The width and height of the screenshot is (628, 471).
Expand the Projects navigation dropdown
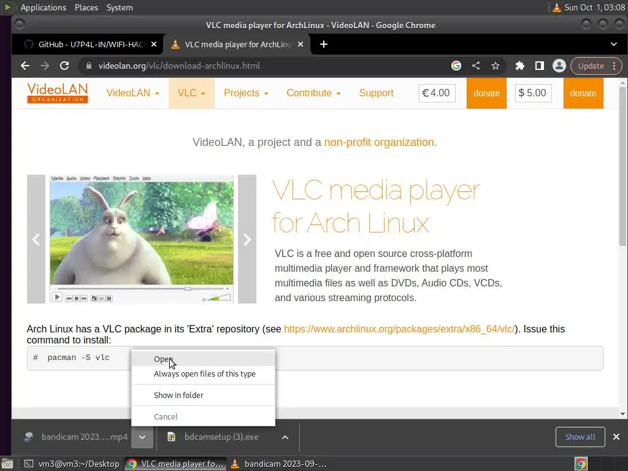[x=246, y=93]
